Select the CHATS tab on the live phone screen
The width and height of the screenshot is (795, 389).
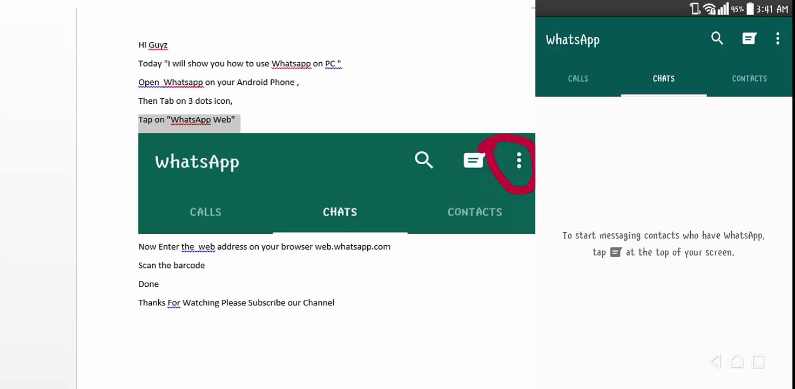click(664, 78)
